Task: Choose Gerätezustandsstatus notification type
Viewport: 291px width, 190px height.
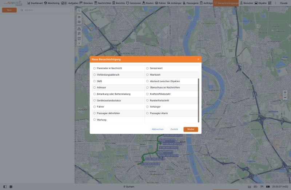Action: (x=95, y=101)
